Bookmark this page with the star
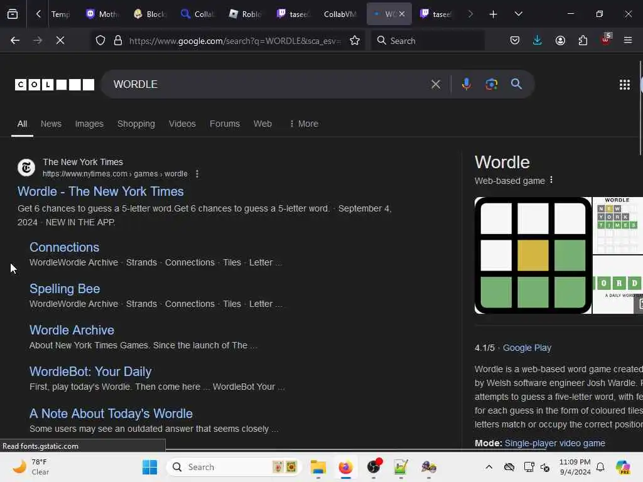The height and width of the screenshot is (482, 643). click(x=355, y=41)
